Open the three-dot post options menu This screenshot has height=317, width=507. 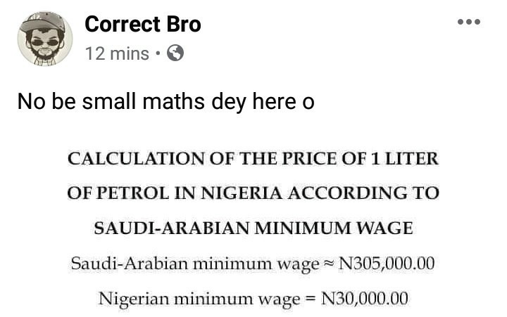[468, 22]
